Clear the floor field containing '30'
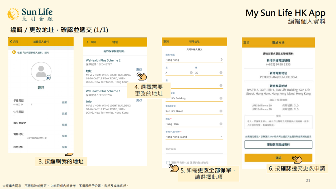The image size is (336, 189). coord(221,73)
